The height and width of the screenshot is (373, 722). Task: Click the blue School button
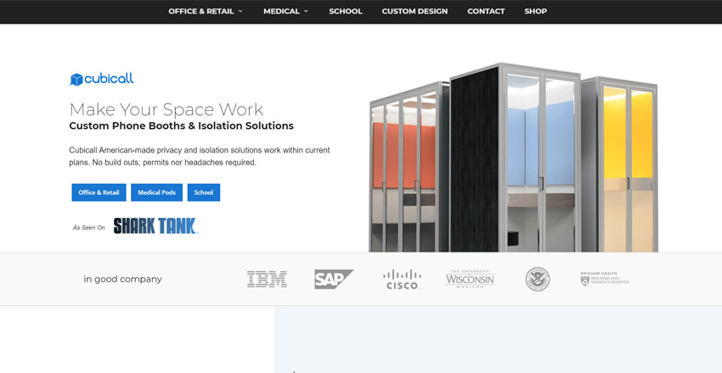point(204,192)
